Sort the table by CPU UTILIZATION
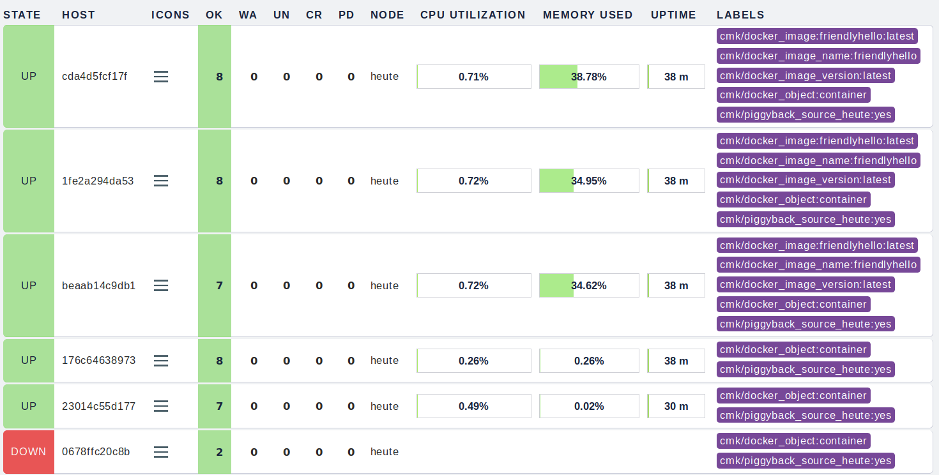Screen dimensions: 939x475 click(473, 14)
